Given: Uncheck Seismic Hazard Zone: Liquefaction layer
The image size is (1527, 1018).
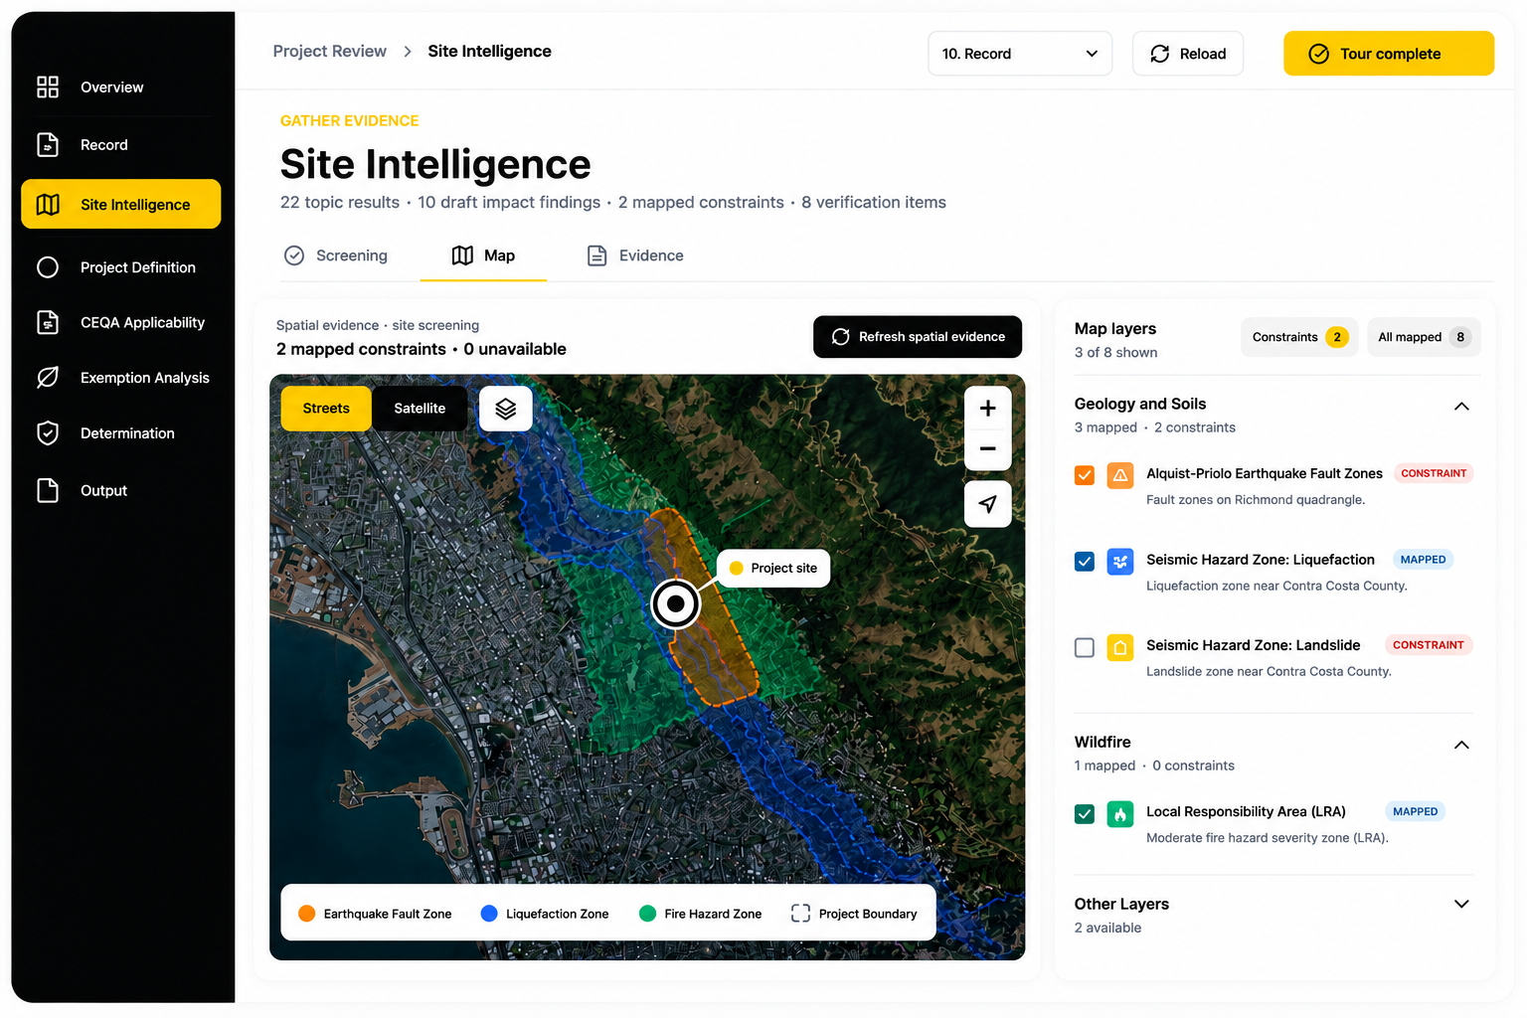Looking at the screenshot, I should pos(1085,562).
